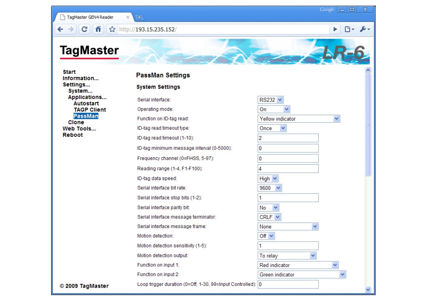Click the TagMaster logo

click(89, 52)
